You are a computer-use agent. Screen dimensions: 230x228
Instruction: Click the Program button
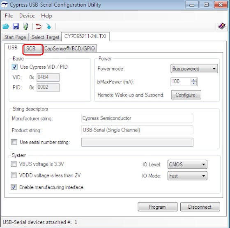click(x=158, y=207)
